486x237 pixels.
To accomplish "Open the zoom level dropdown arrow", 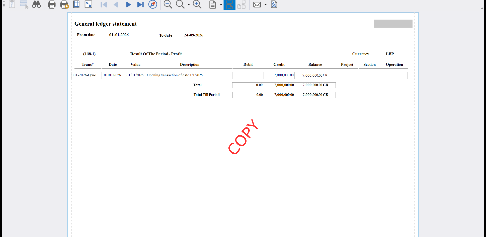I will click(x=189, y=5).
